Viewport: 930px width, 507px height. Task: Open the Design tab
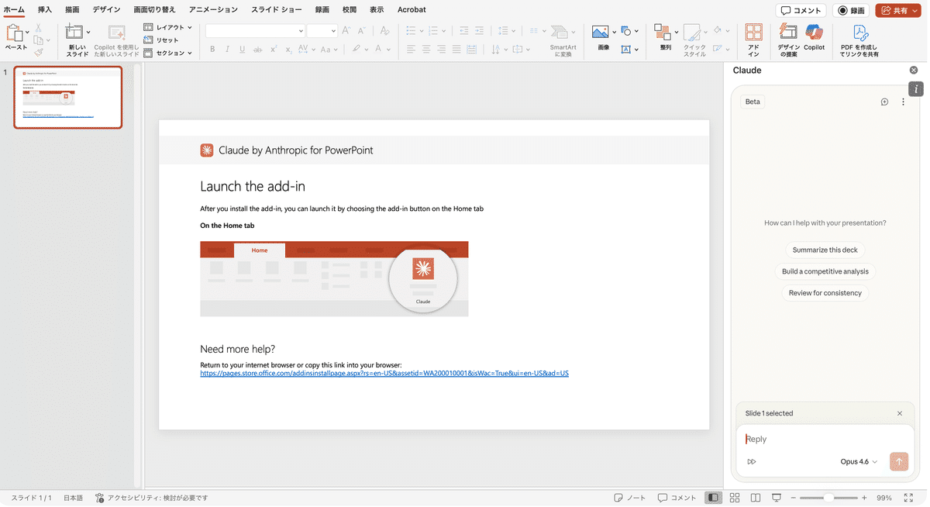coord(106,10)
